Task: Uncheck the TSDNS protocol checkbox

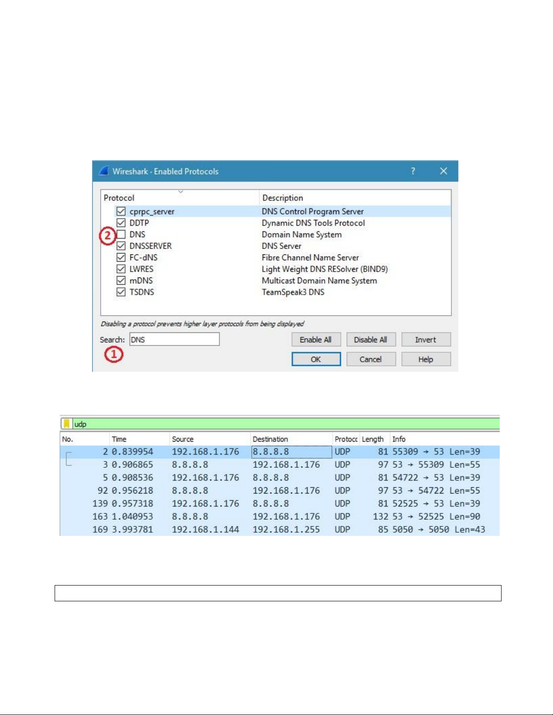Action: pyautogui.click(x=121, y=292)
